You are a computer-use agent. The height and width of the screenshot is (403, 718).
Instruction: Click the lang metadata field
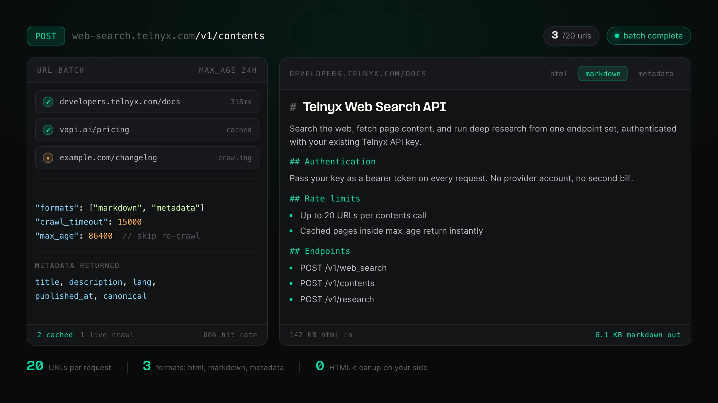pyautogui.click(x=142, y=282)
